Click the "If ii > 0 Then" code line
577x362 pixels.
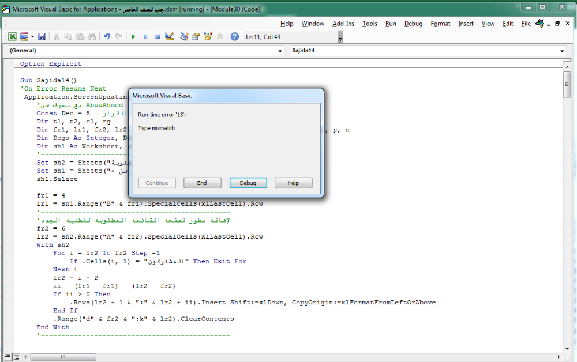coord(82,295)
